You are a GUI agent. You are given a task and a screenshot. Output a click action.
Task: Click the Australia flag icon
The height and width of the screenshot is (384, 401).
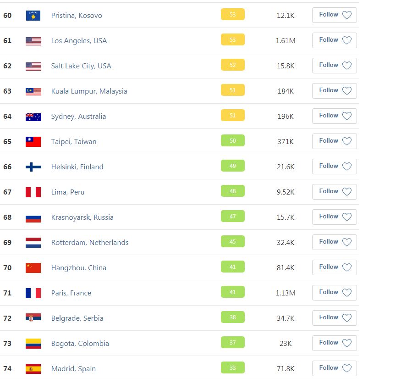coord(33,117)
